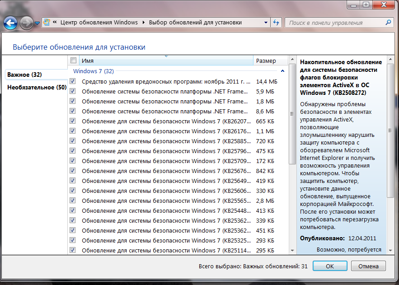Toggle checkbox for KB25676... update
The height and width of the screenshot is (285, 399).
pos(73,170)
